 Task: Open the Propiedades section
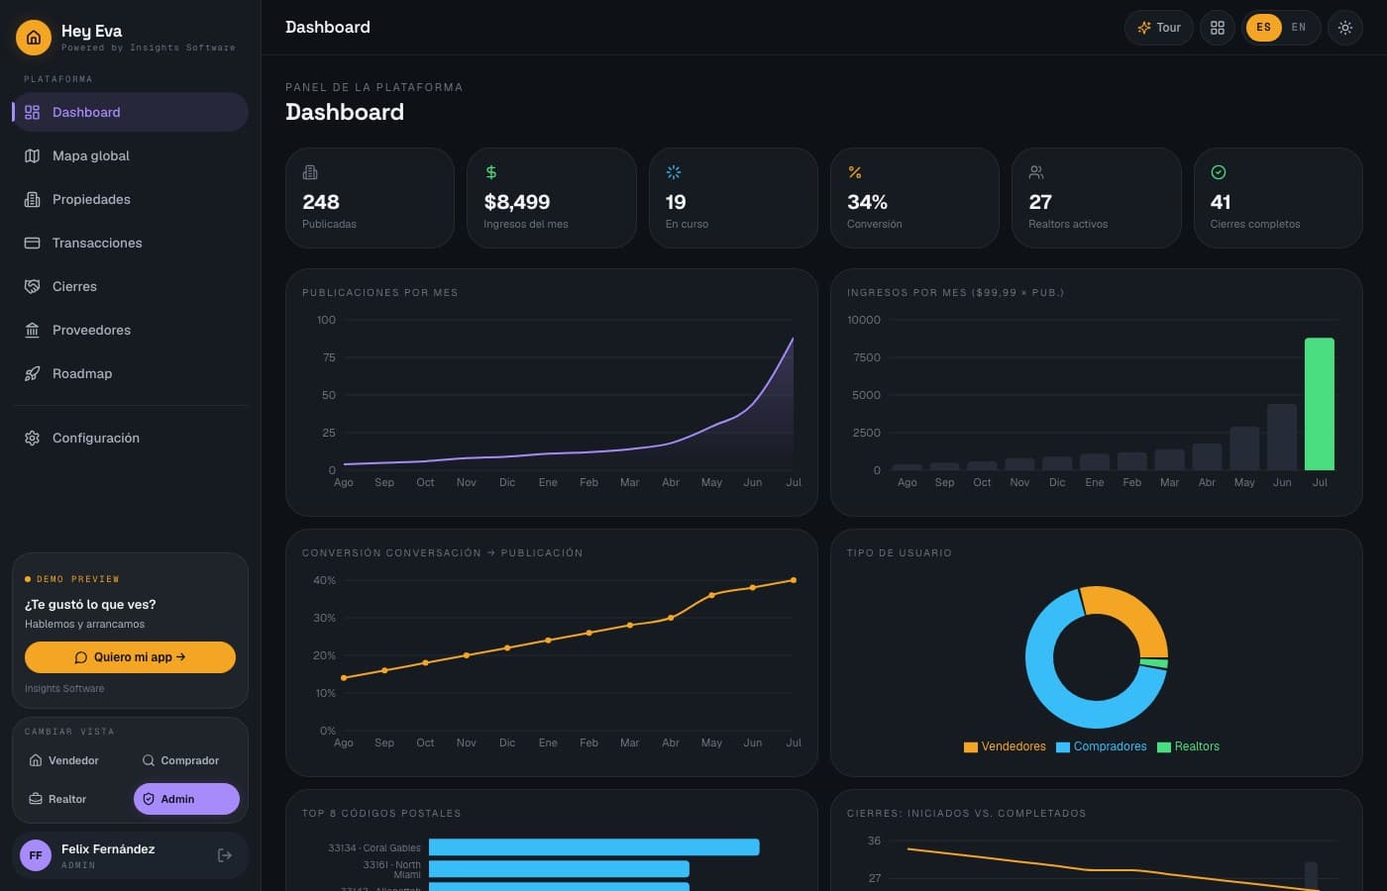130,199
